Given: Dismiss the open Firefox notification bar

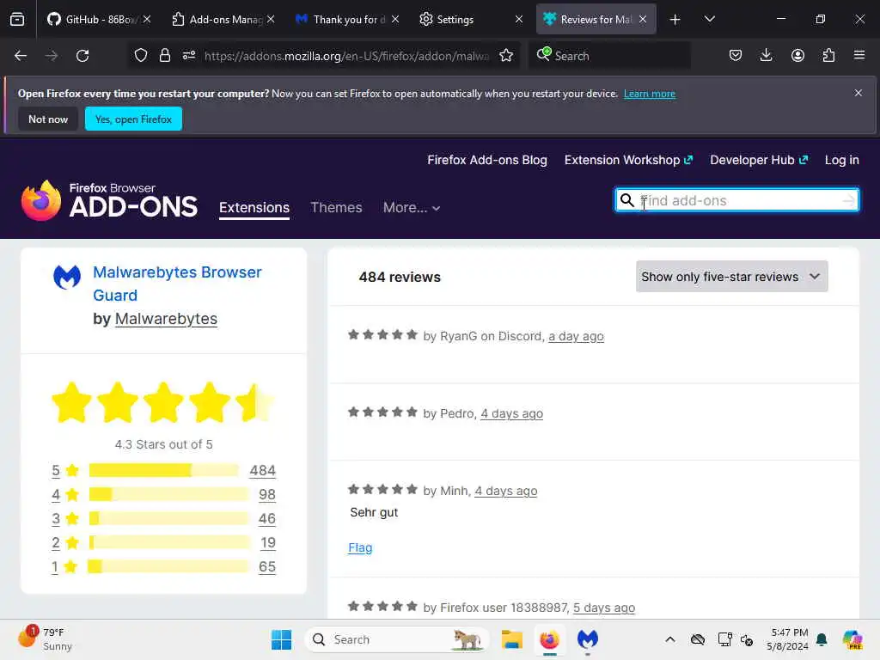Looking at the screenshot, I should pyautogui.click(x=859, y=93).
